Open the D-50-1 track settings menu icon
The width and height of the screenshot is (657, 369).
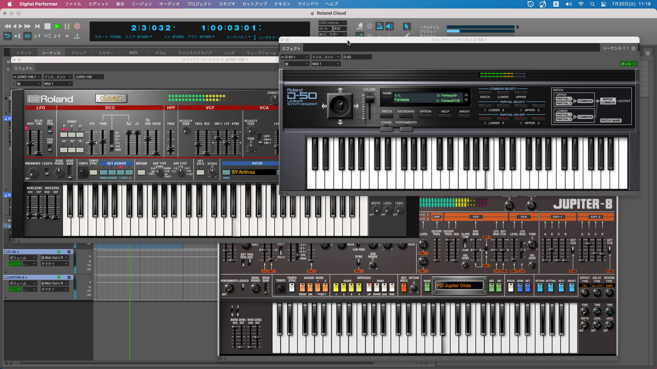coord(69,252)
